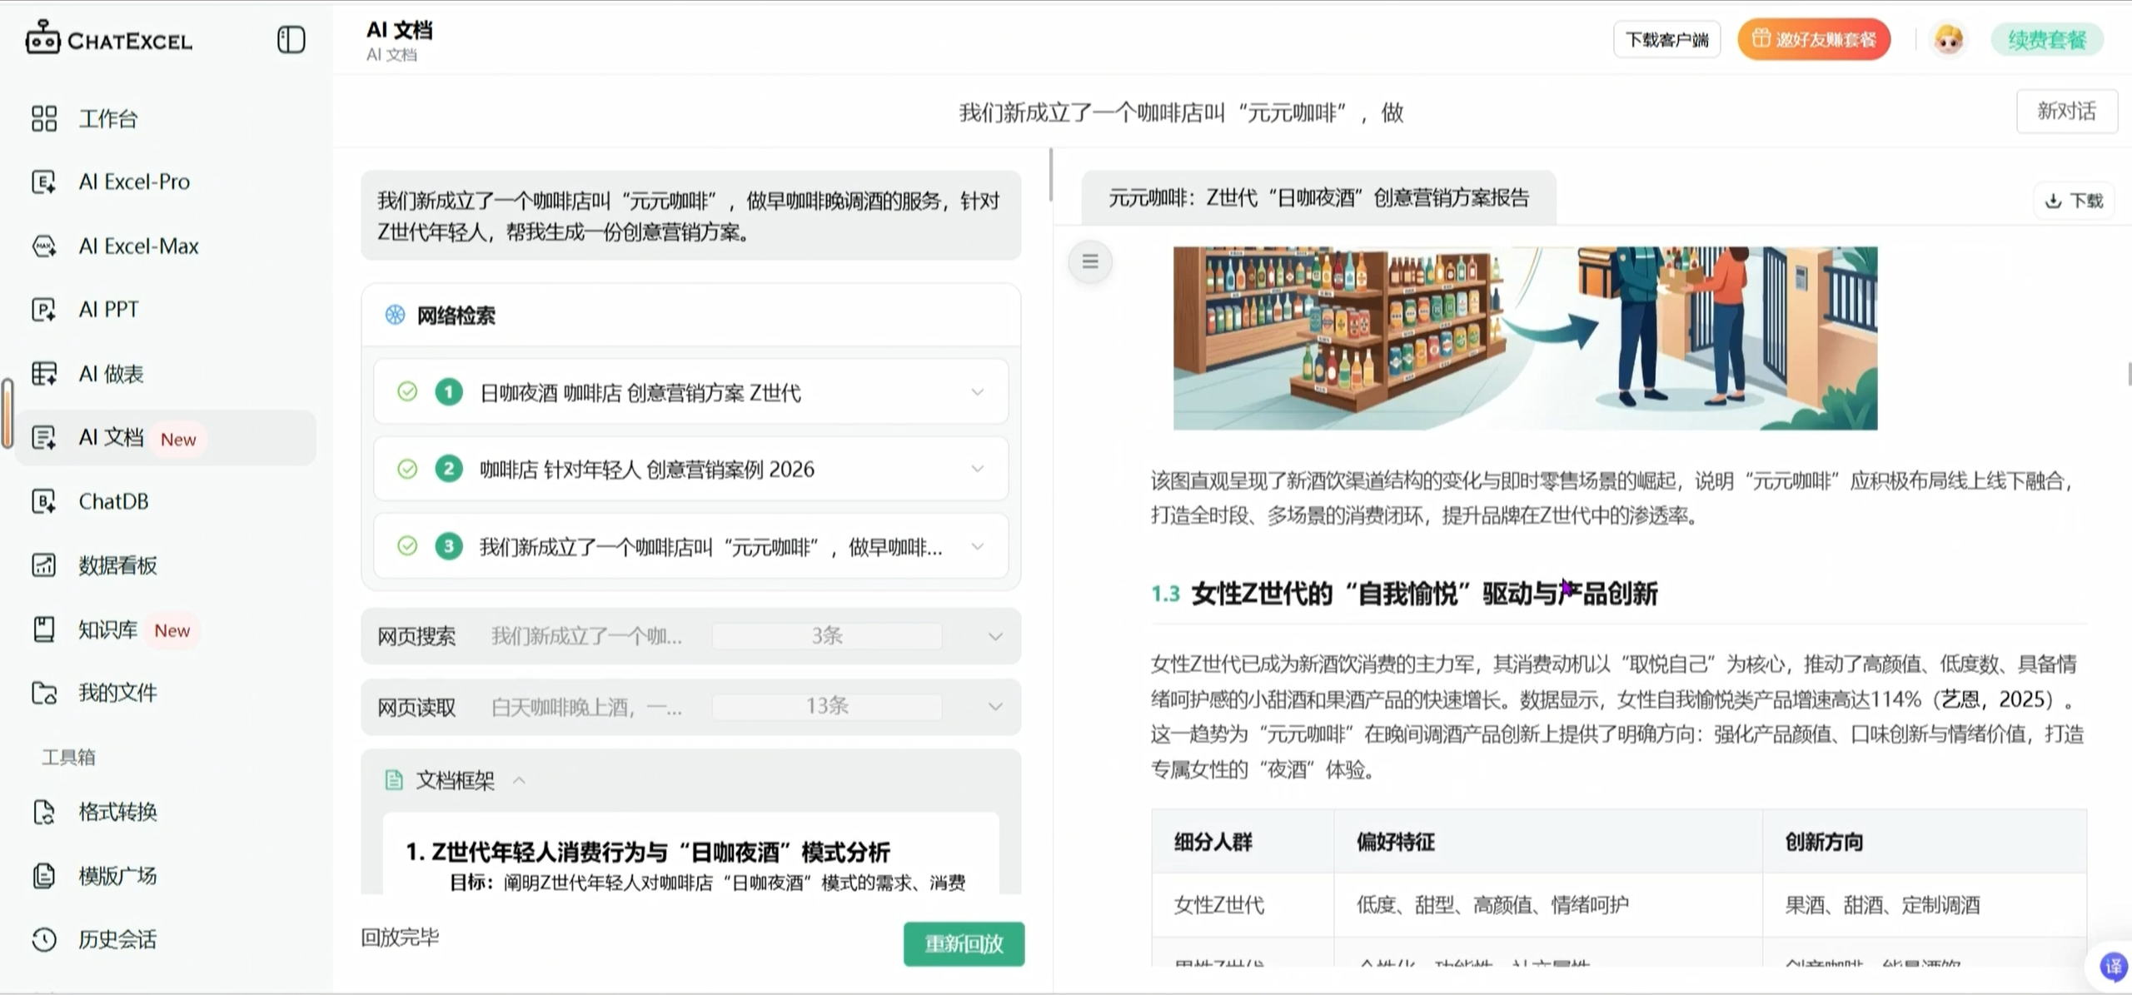Click the orange 邀好友赚套餐 button
This screenshot has width=2132, height=995.
(x=1814, y=39)
